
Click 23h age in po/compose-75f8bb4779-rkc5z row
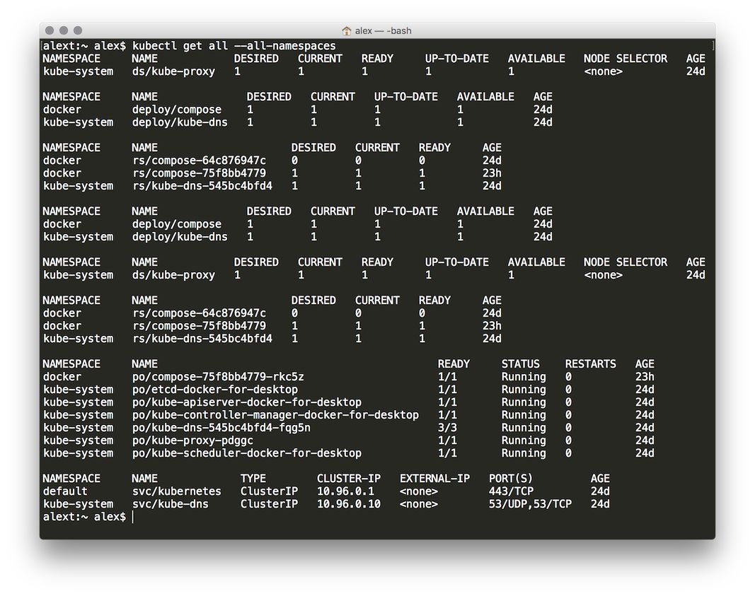(645, 377)
